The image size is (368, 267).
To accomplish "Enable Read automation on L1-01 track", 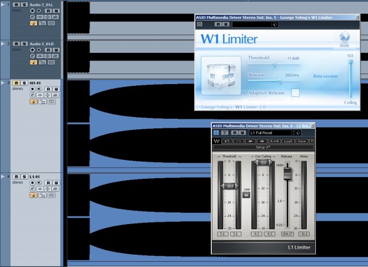I will coord(48,183).
